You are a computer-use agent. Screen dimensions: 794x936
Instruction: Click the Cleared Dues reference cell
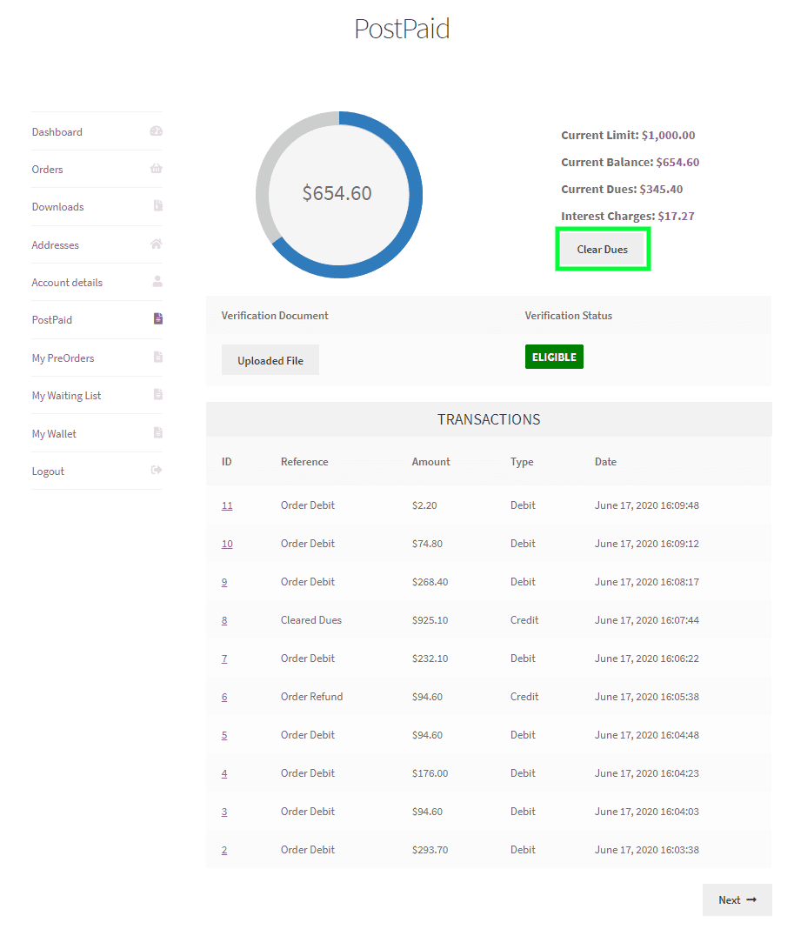(311, 620)
